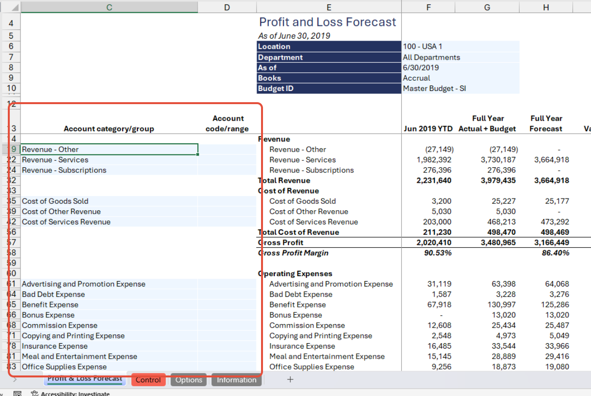Select column C header
This screenshot has height=396, width=591.
pyautogui.click(x=109, y=7)
